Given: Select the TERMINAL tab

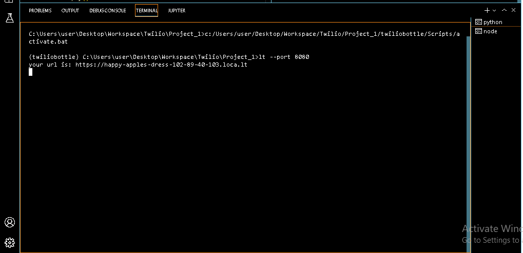Looking at the screenshot, I should (x=146, y=11).
